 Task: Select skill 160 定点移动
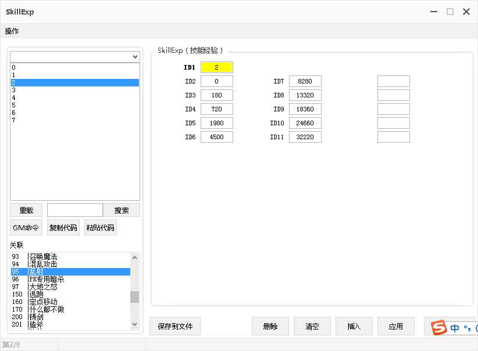pyautogui.click(x=70, y=302)
